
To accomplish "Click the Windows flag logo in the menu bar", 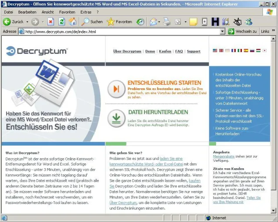I will [270, 12].
